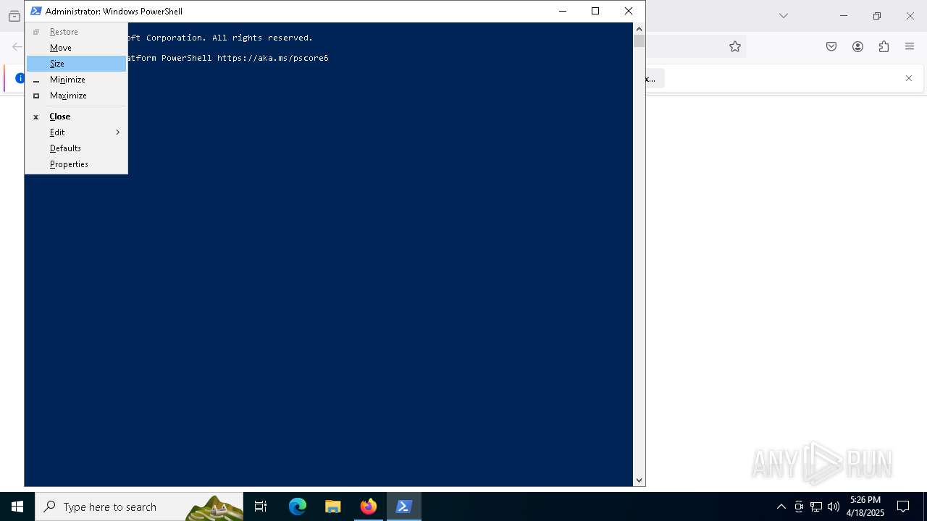Open Firefox Pocket save icon
Screen dimensions: 927x521
click(x=831, y=46)
